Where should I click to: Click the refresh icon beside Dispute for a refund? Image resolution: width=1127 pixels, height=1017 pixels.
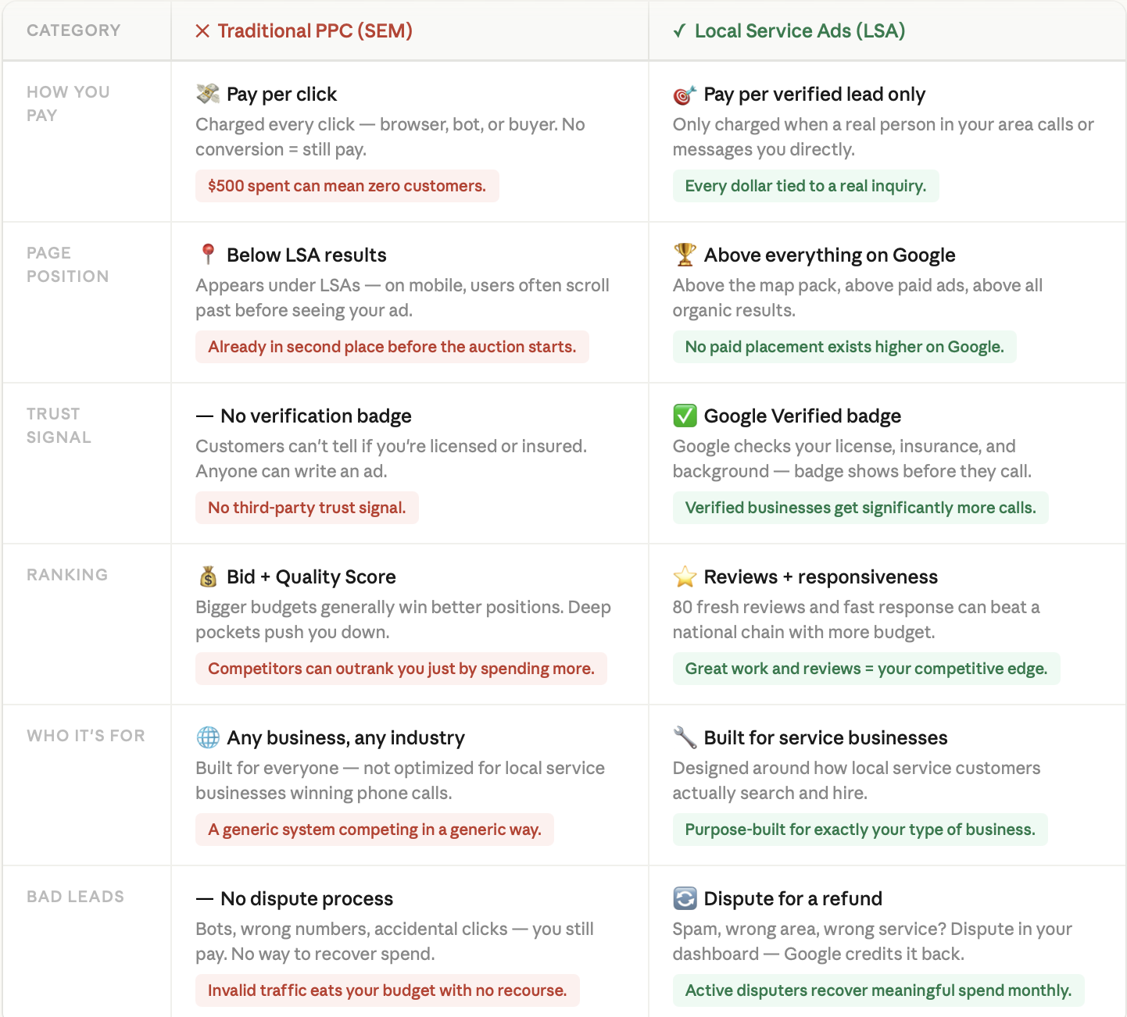pyautogui.click(x=683, y=898)
